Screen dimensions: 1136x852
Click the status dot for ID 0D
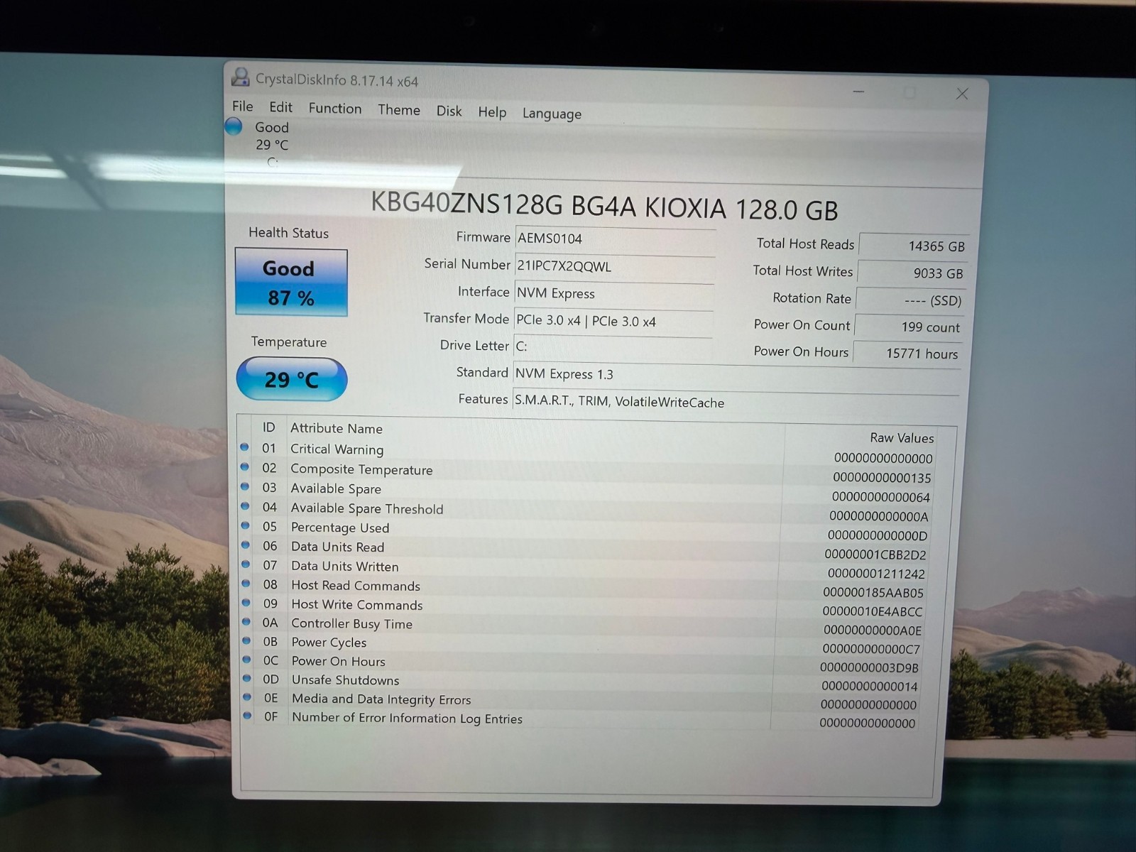point(247,678)
